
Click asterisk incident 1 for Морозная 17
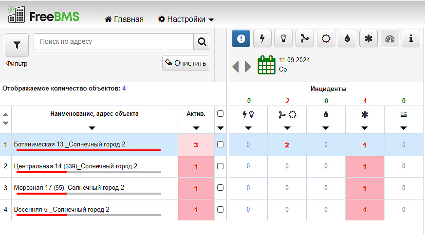[x=365, y=188]
